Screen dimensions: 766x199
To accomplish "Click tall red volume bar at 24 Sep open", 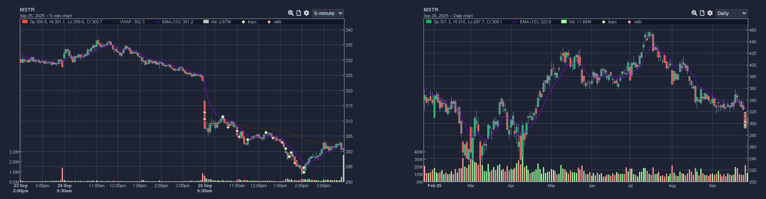I will (x=62, y=175).
